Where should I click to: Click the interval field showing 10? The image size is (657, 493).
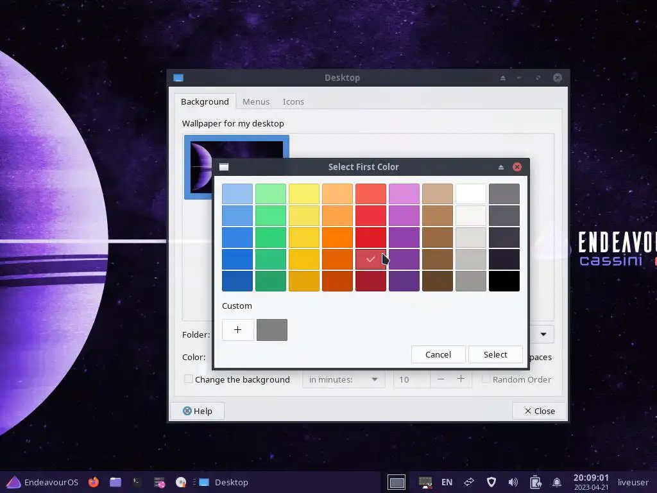[411, 379]
